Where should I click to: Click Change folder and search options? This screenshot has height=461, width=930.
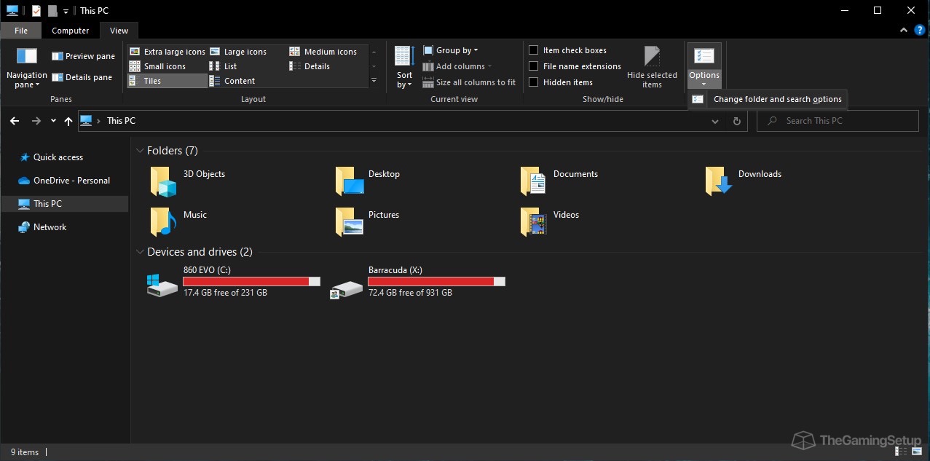pos(768,99)
